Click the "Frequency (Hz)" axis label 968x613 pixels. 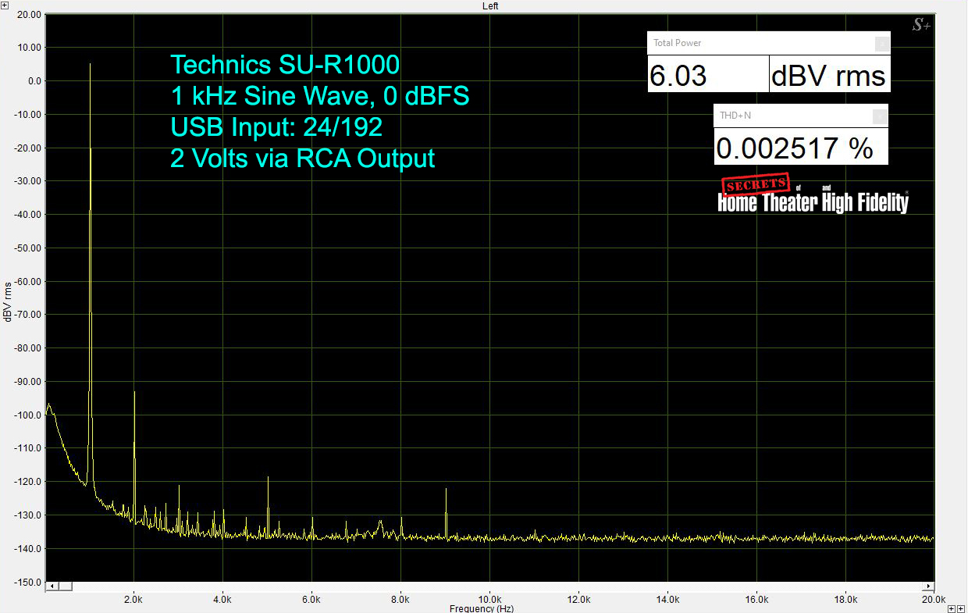482,608
